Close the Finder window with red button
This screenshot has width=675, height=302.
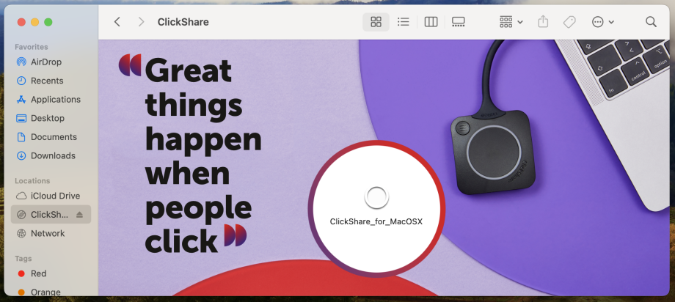21,22
